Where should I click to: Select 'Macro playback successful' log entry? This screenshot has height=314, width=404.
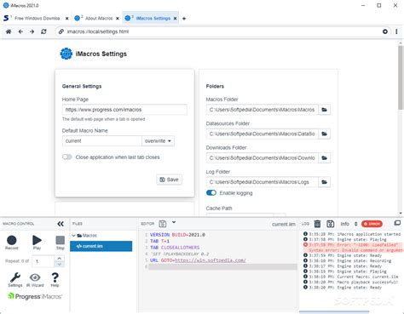[x=352, y=282]
